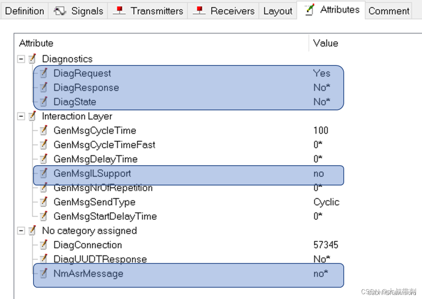Click the No category assigned icon

(x=32, y=230)
